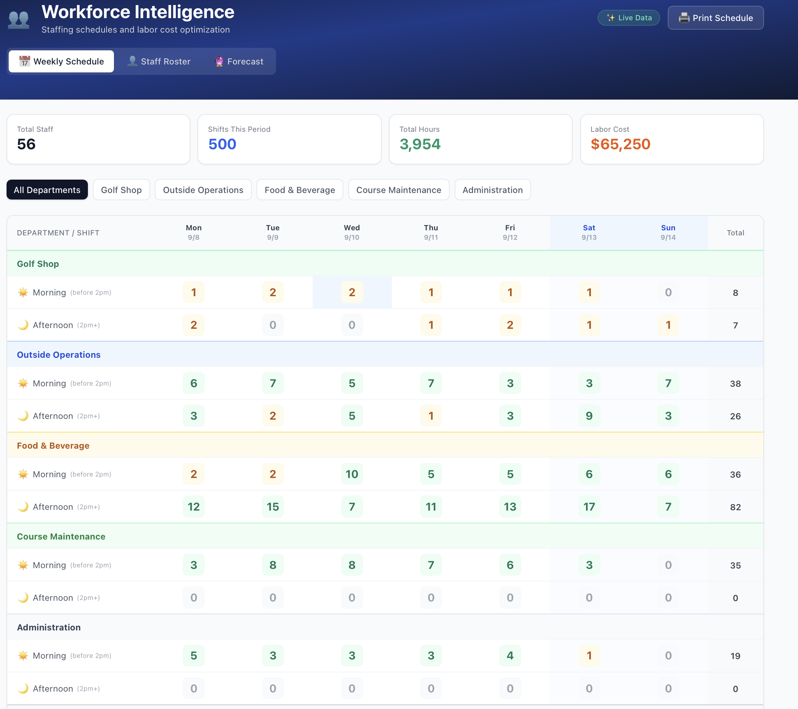Expand the Outside Operations section header
The image size is (798, 709).
[59, 354]
